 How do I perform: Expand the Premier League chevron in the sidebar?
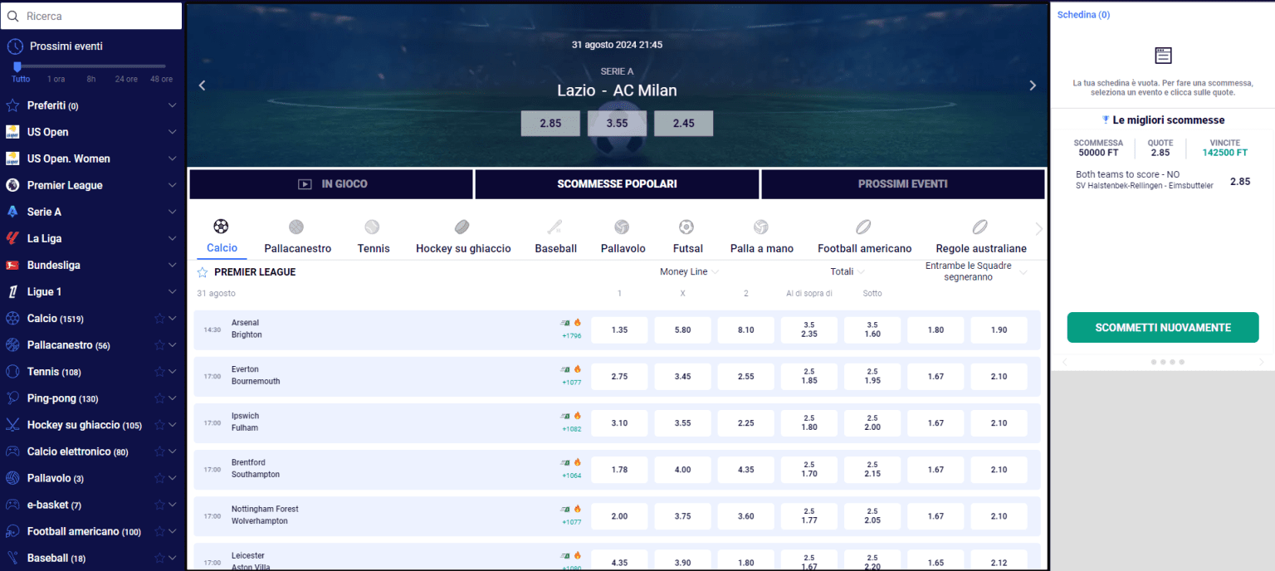(173, 185)
